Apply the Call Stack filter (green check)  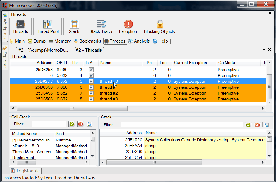click(x=72, y=124)
